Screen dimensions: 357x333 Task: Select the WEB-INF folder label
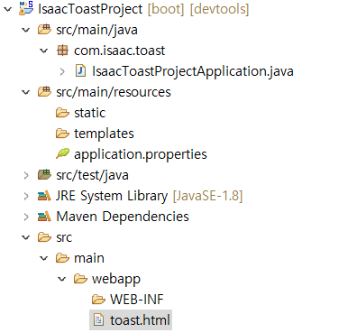tap(137, 300)
